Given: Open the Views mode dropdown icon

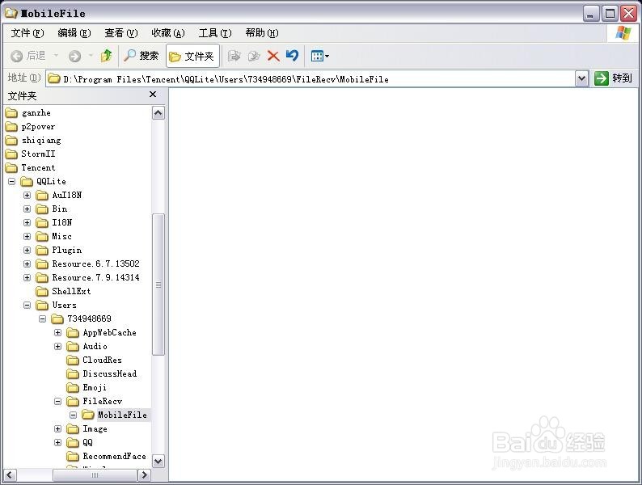Looking at the screenshot, I should point(319,56).
